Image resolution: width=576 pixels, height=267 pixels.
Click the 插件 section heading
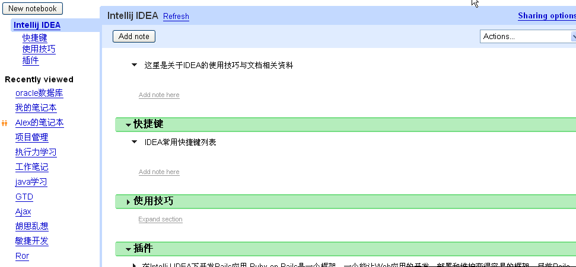click(144, 248)
